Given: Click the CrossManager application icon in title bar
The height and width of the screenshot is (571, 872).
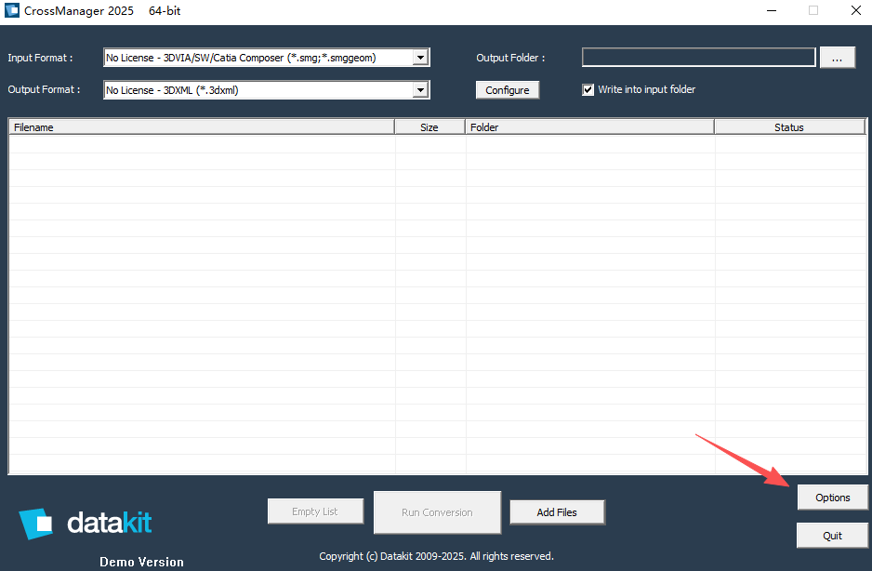Looking at the screenshot, I should pos(13,10).
